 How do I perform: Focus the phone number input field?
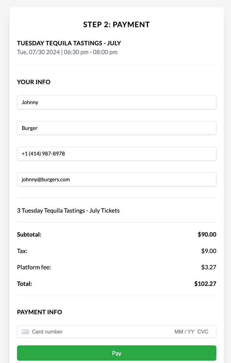117,154
